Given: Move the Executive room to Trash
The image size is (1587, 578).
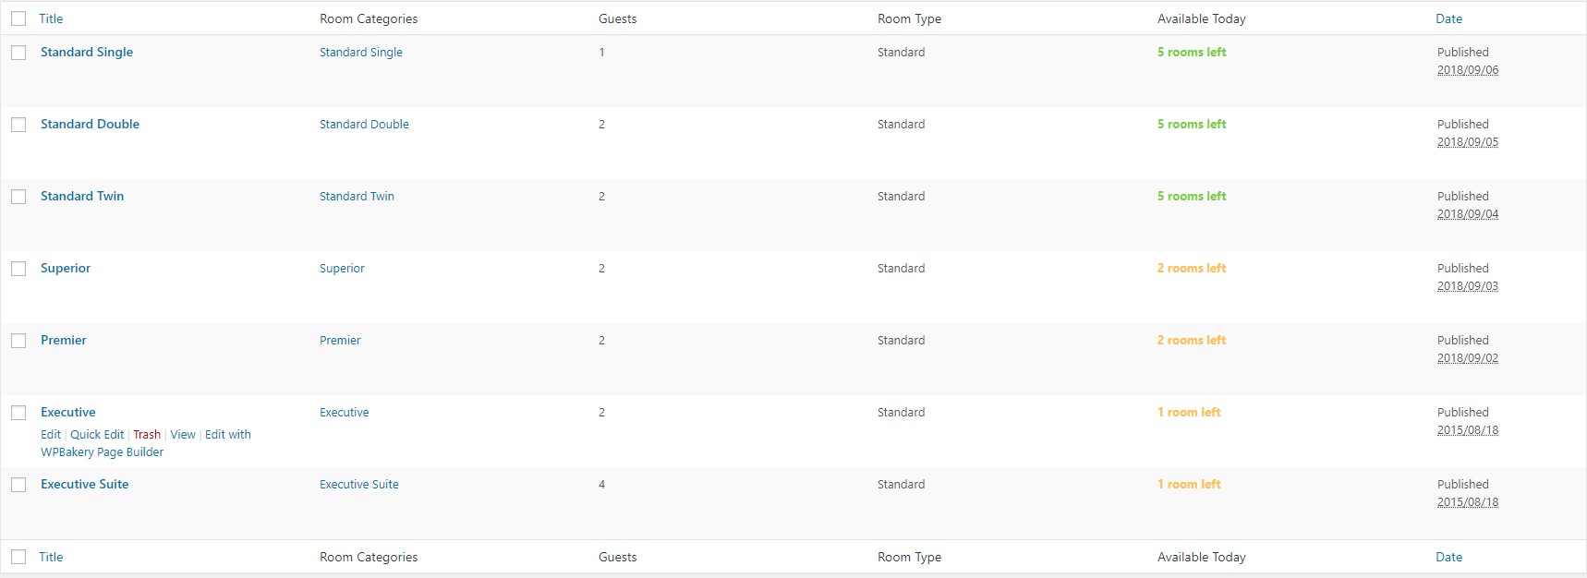Looking at the screenshot, I should pyautogui.click(x=147, y=434).
